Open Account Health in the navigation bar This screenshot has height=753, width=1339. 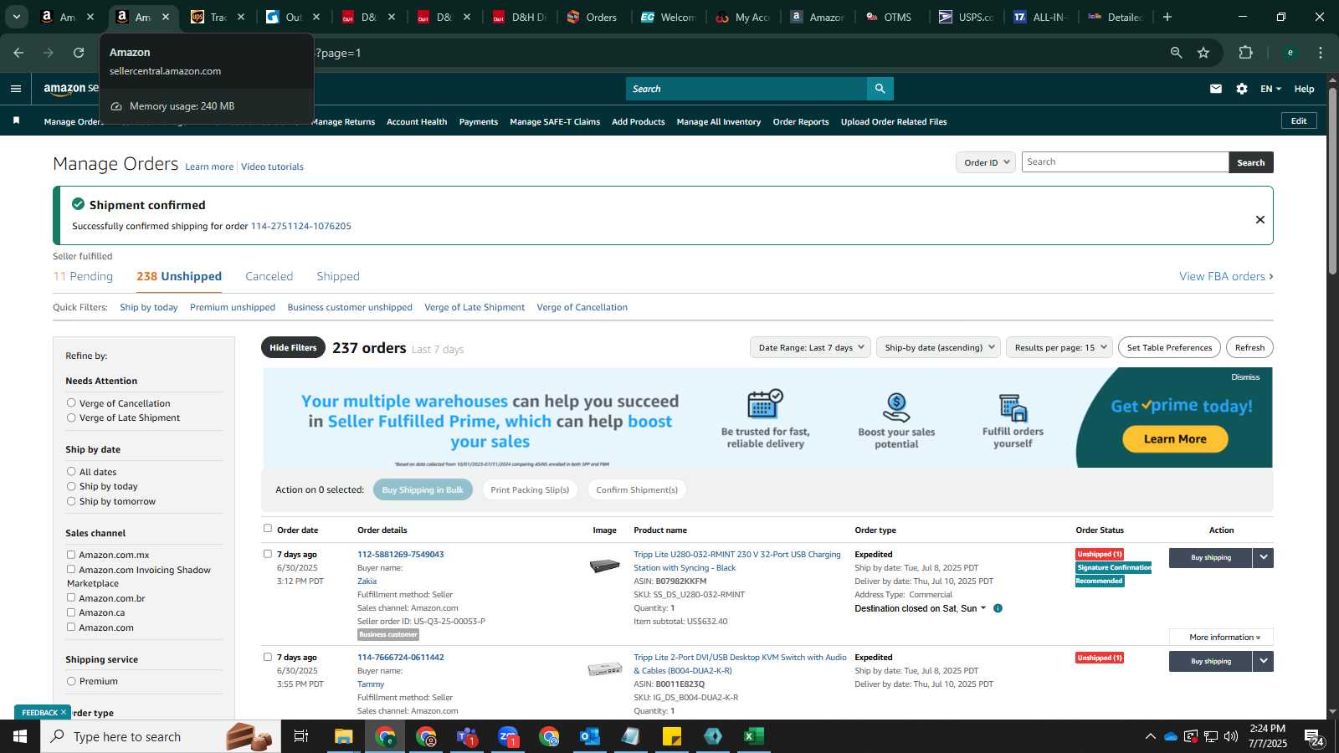click(x=417, y=121)
